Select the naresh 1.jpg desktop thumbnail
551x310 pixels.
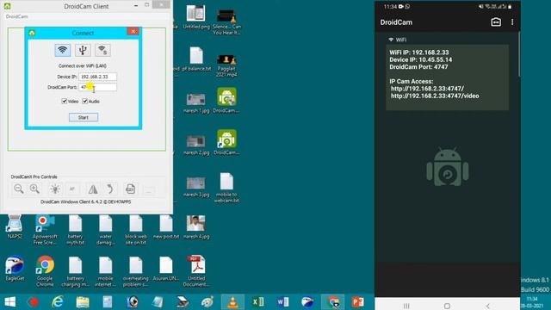point(196,103)
